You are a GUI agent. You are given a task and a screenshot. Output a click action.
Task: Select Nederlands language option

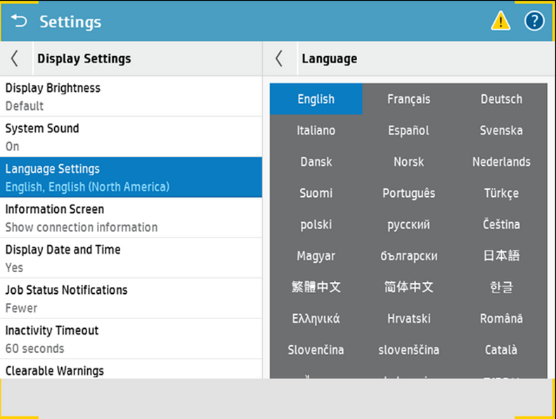501,162
